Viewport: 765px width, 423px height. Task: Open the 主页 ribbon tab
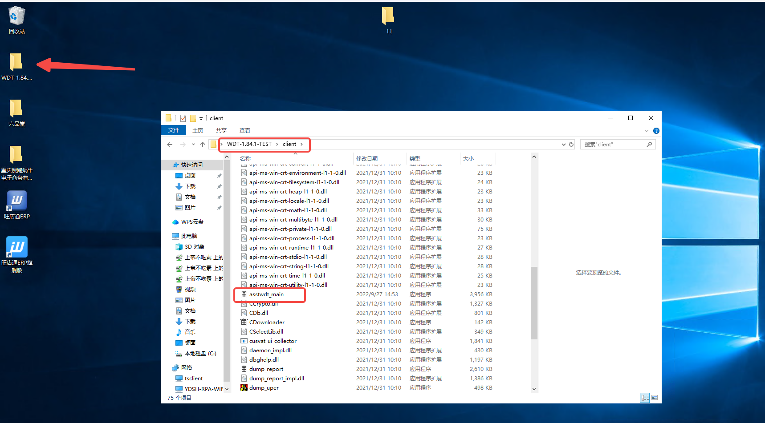(x=198, y=130)
